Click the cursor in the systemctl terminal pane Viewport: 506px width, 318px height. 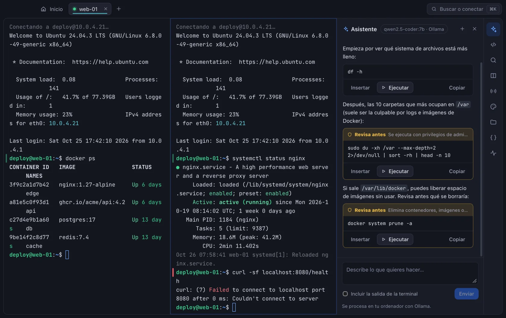click(234, 307)
